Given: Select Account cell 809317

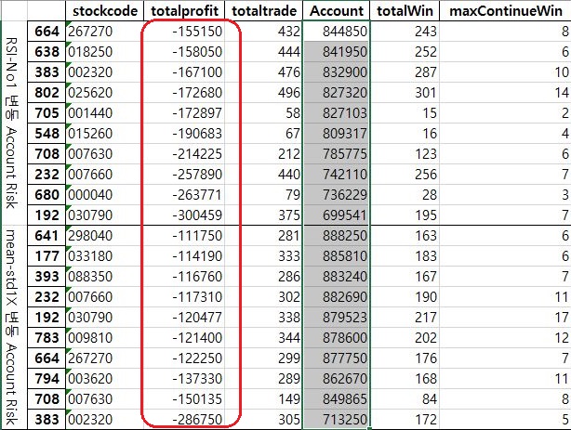Looking at the screenshot, I should coord(337,133).
